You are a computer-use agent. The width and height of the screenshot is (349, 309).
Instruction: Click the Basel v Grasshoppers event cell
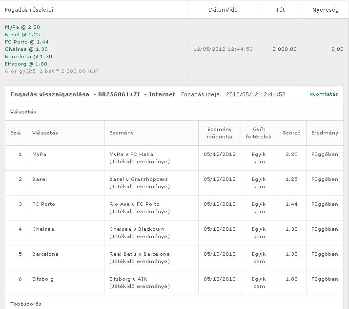[138, 179]
